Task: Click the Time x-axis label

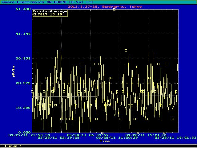Action: click(105, 141)
